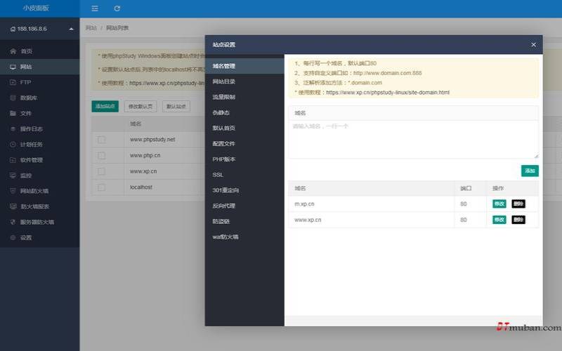Screen dimensions: 562x351
Task: Open the 服务器防火墙 icon in the sidebar
Action: [13, 222]
